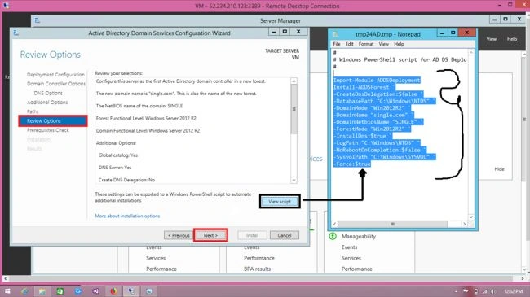Open Server Manager Help menu

tap(512, 39)
